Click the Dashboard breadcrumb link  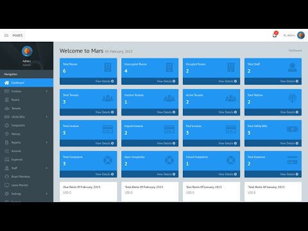(295, 51)
